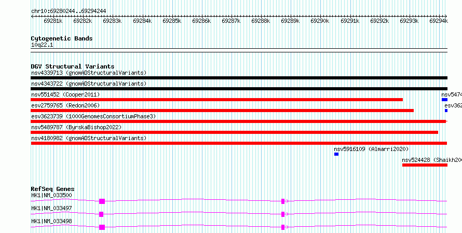Image resolution: width=462 pixels, height=233 pixels.
Task: Open the nsv4180982 gnomAD variant label
Action: [89, 138]
